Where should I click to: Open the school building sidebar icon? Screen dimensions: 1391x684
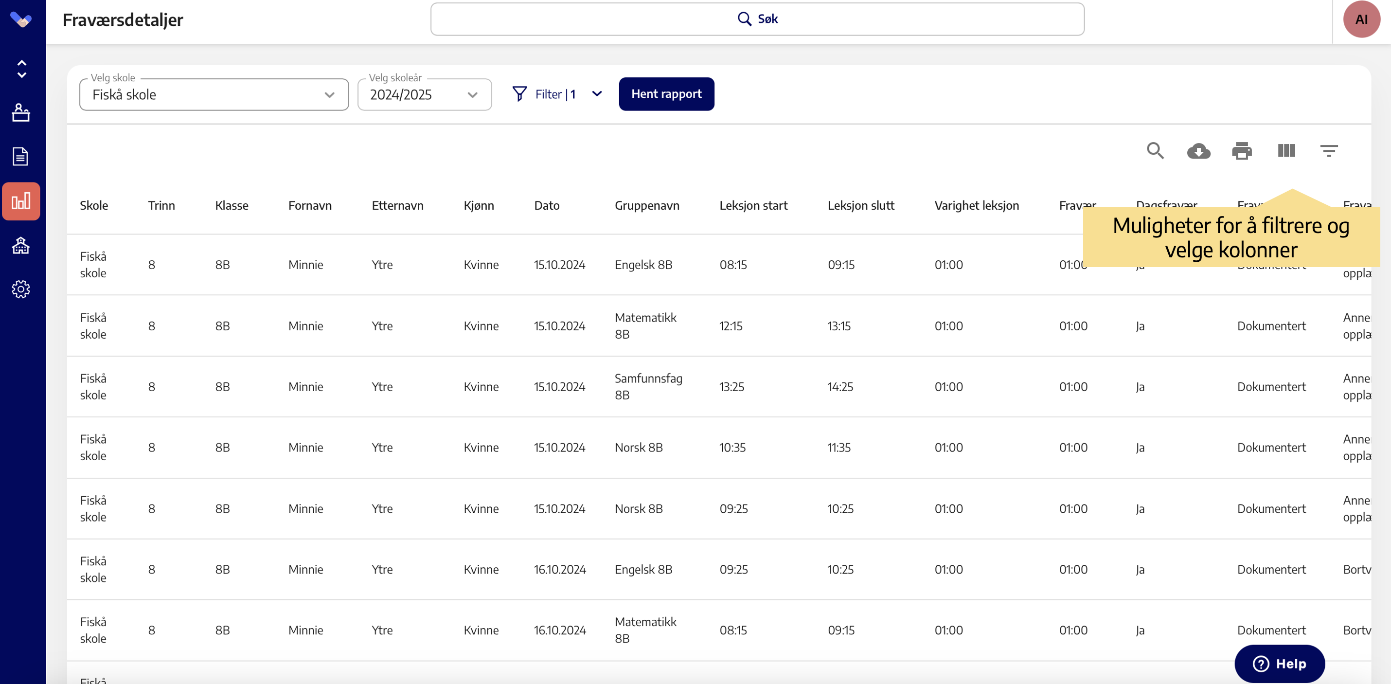(21, 246)
